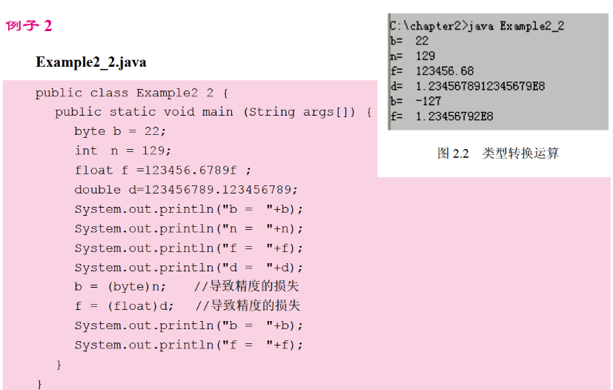Click the "public class Example2 2" line
613x390 pixels.
pos(133,93)
